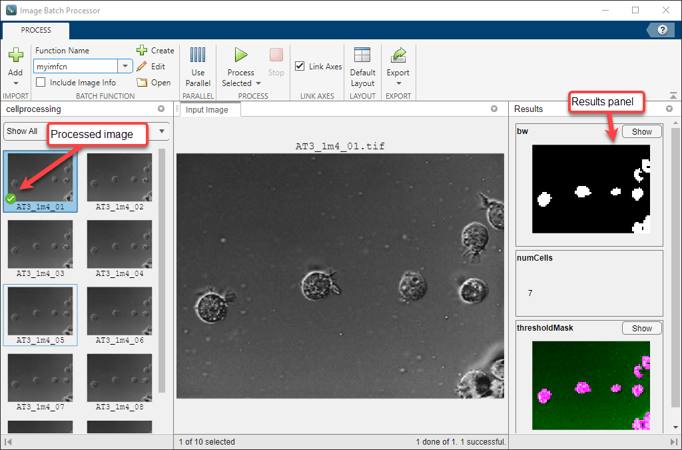The width and height of the screenshot is (682, 450).
Task: Open the Function Name dropdown
Action: point(125,66)
